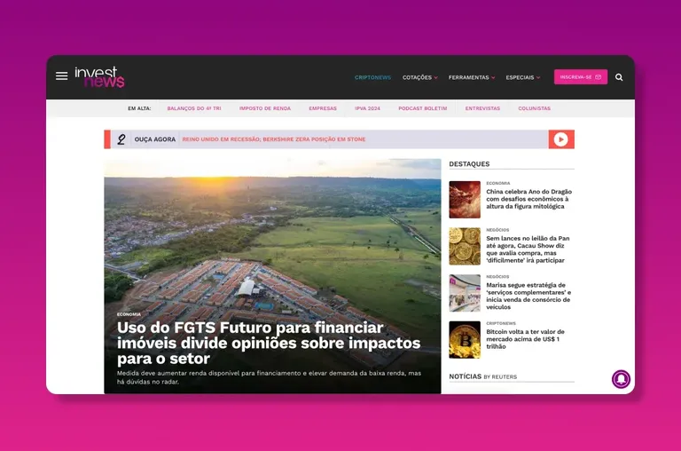Select the Balanços do 4º Tri topic
This screenshot has width=681, height=451.
[194, 108]
